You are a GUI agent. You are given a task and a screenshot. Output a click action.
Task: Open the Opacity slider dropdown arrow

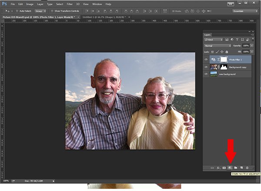(252, 46)
